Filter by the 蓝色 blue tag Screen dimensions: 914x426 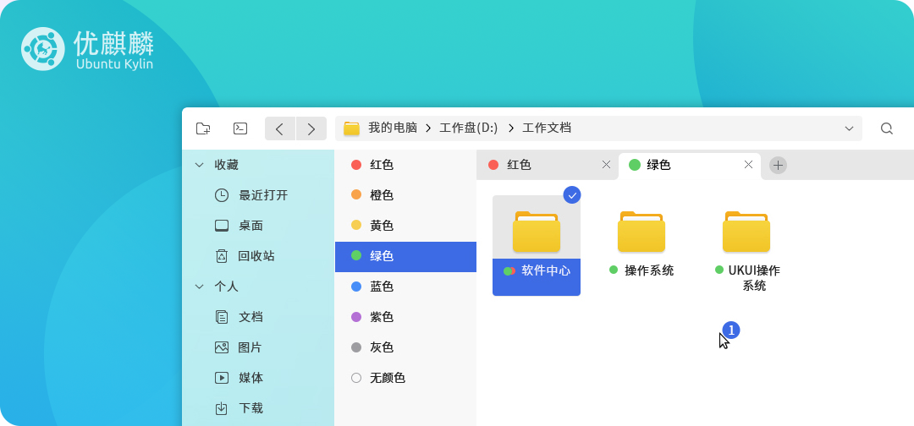click(x=381, y=287)
